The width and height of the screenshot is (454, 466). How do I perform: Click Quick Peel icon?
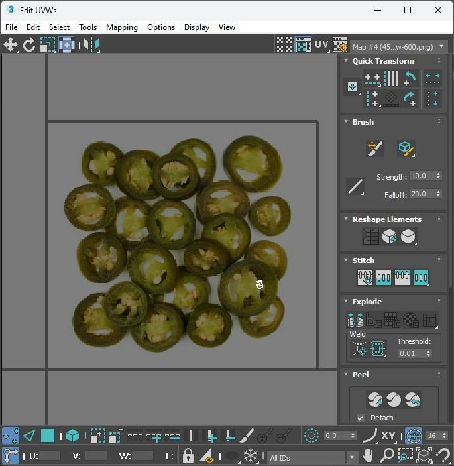pos(374,400)
